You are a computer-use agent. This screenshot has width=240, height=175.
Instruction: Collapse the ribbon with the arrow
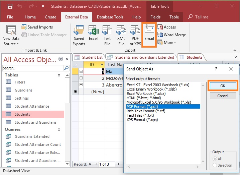coord(235,50)
